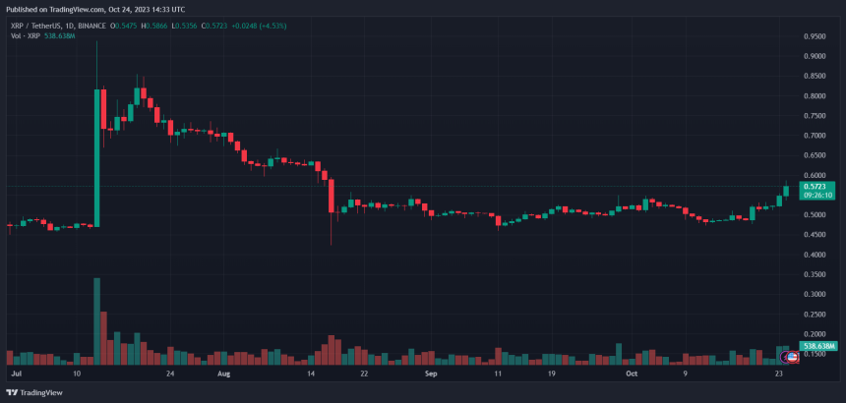The image size is (846, 403).
Task: Click the 23 date label on time axis
Action: coord(779,374)
